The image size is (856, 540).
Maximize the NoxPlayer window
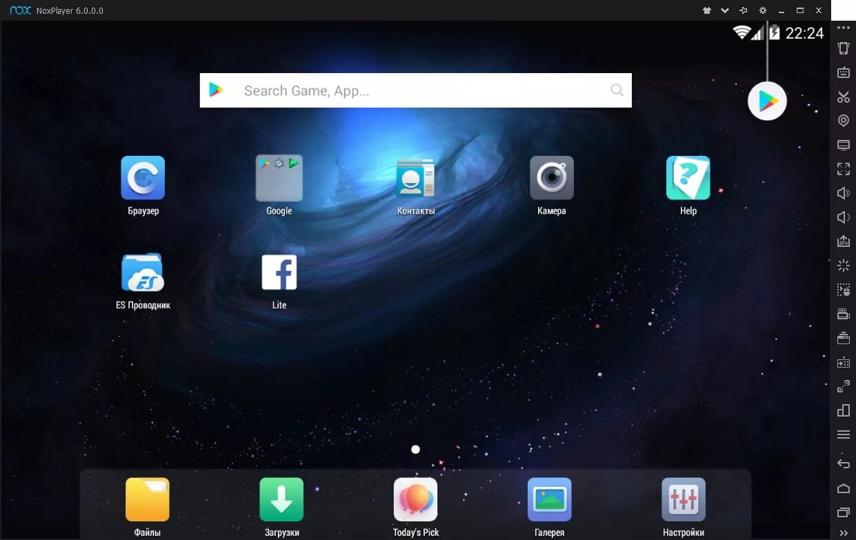tap(800, 10)
